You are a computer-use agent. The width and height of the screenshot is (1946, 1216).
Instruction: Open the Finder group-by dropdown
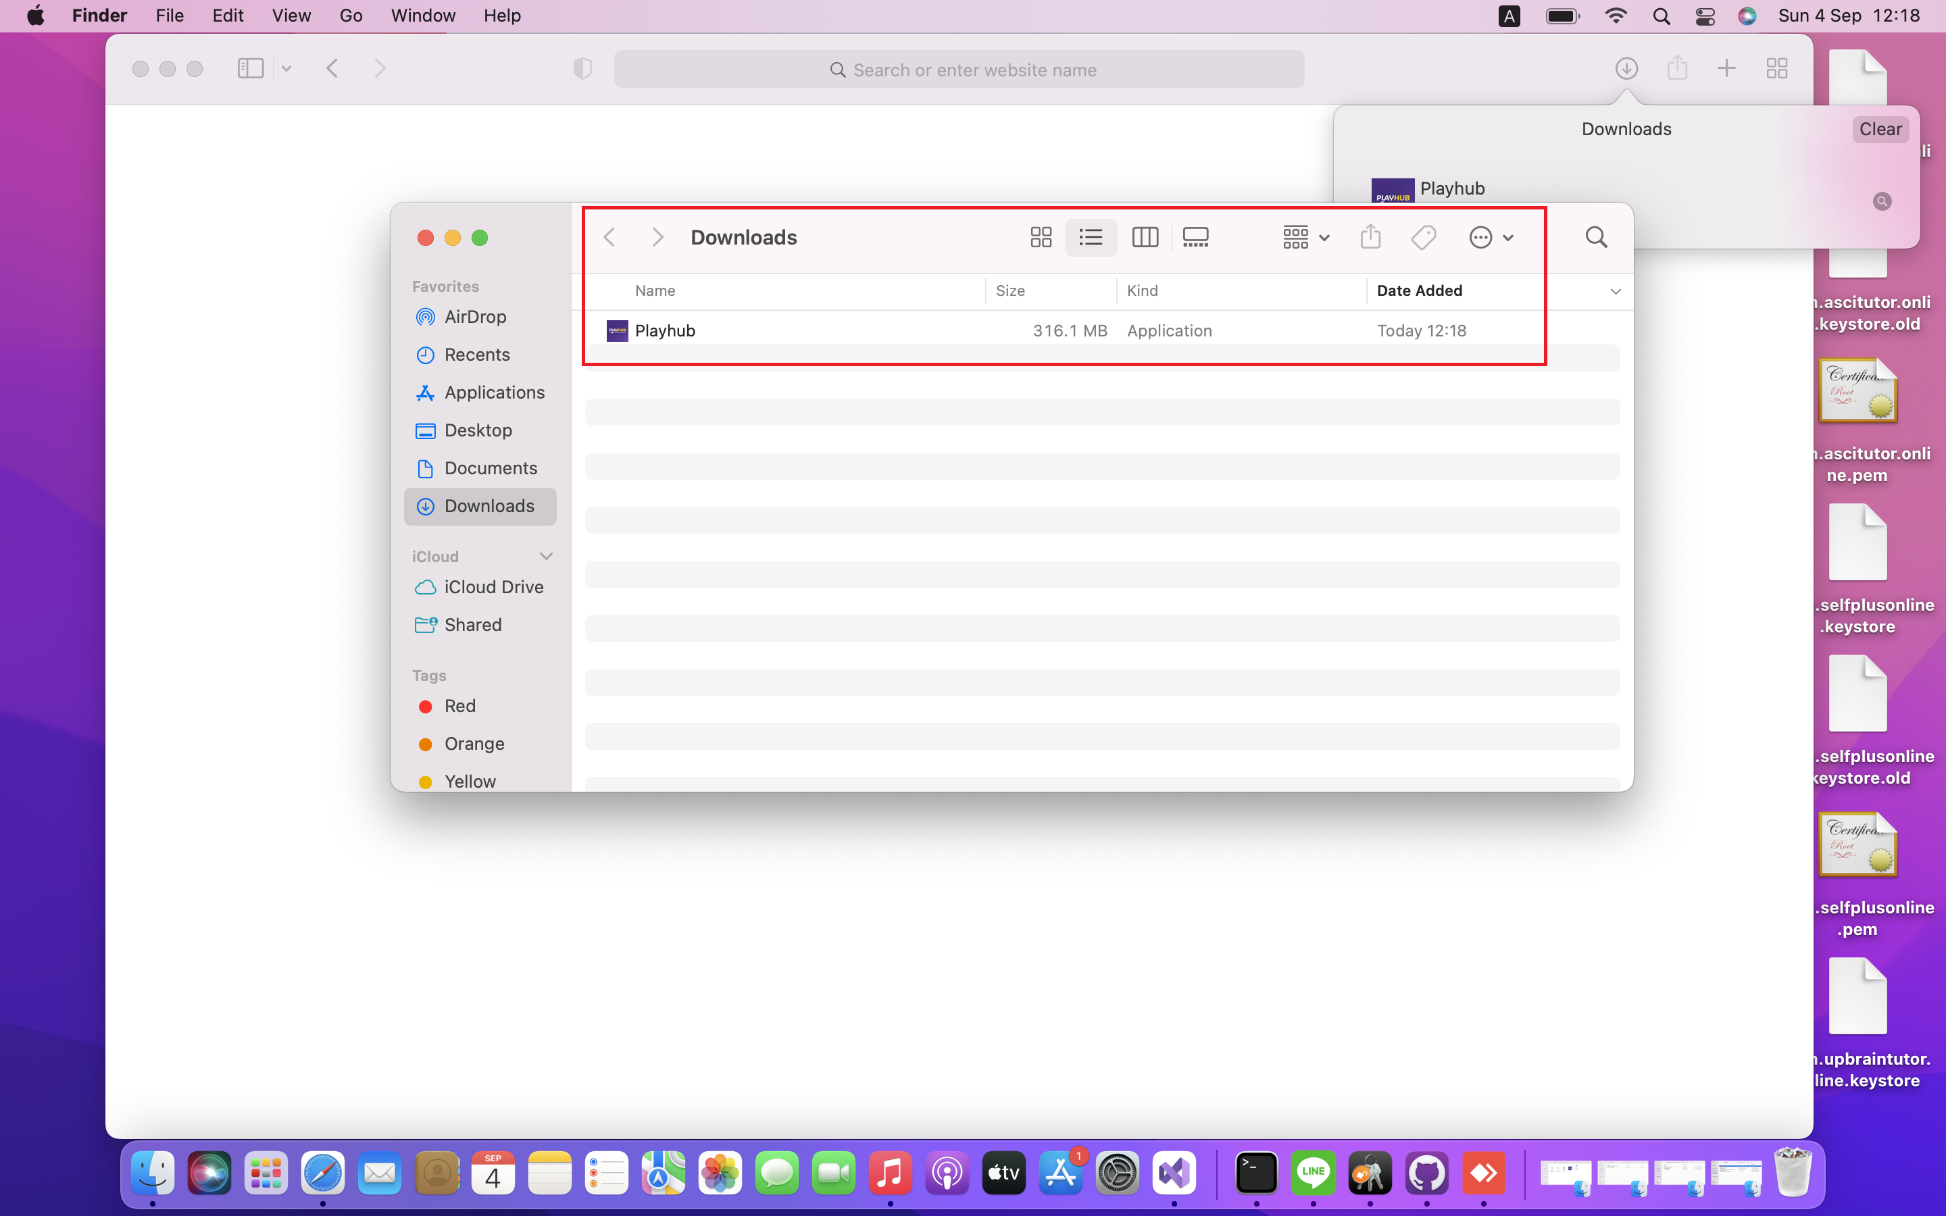tap(1306, 237)
